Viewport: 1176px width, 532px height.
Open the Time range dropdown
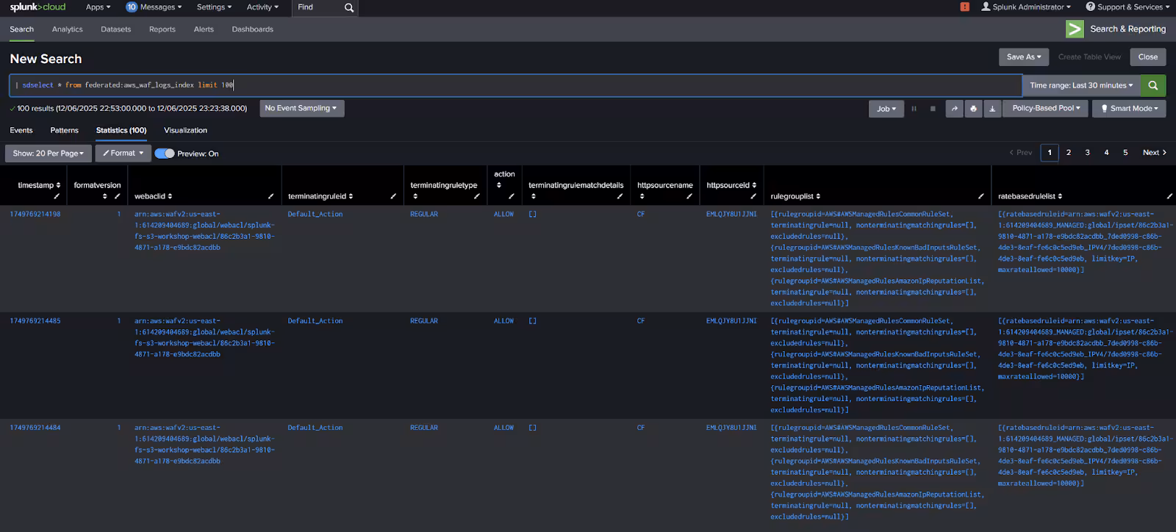click(1080, 85)
